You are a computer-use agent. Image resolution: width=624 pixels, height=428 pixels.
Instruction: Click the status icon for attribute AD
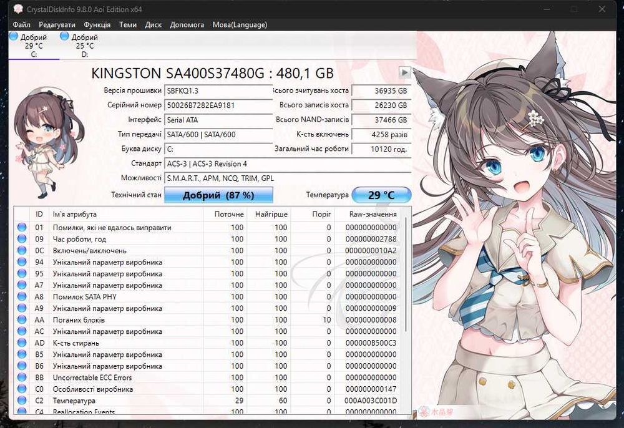(22, 343)
